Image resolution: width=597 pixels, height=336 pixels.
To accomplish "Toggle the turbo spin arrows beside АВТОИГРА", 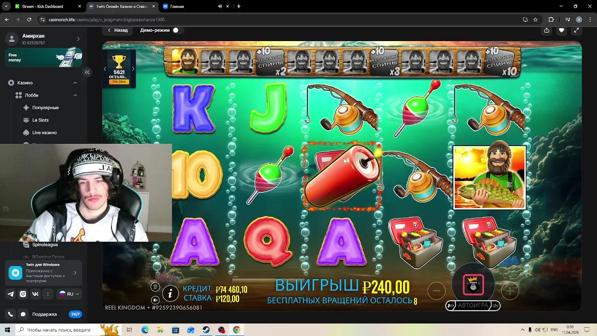I will click(451, 306).
